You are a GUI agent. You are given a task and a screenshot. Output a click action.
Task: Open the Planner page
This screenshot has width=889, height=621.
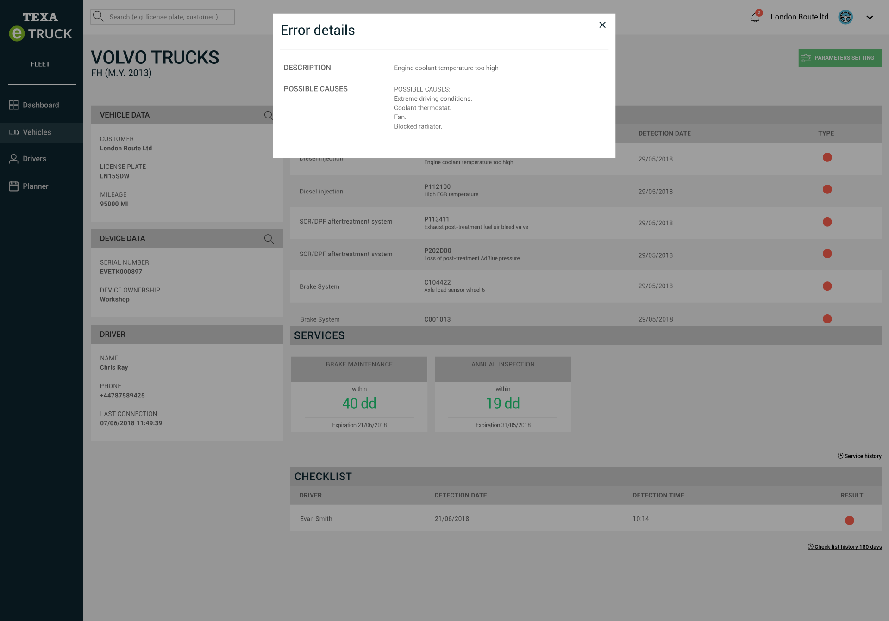click(35, 186)
